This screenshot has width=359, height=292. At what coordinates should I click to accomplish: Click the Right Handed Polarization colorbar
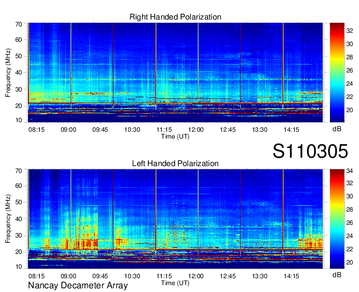337,72
